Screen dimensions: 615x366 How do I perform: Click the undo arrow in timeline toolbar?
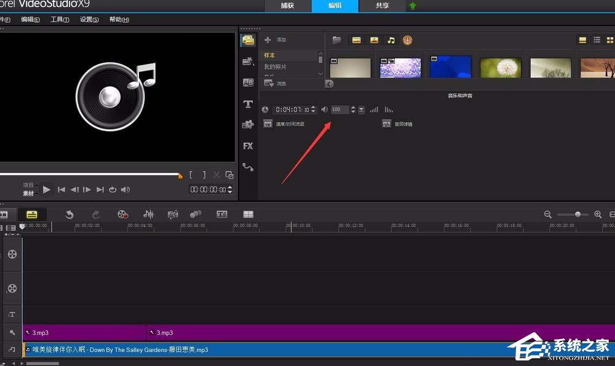click(69, 214)
